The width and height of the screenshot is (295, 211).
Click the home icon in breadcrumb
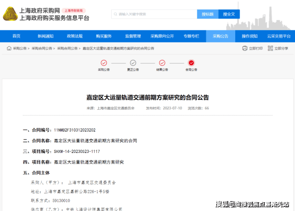[9, 48]
